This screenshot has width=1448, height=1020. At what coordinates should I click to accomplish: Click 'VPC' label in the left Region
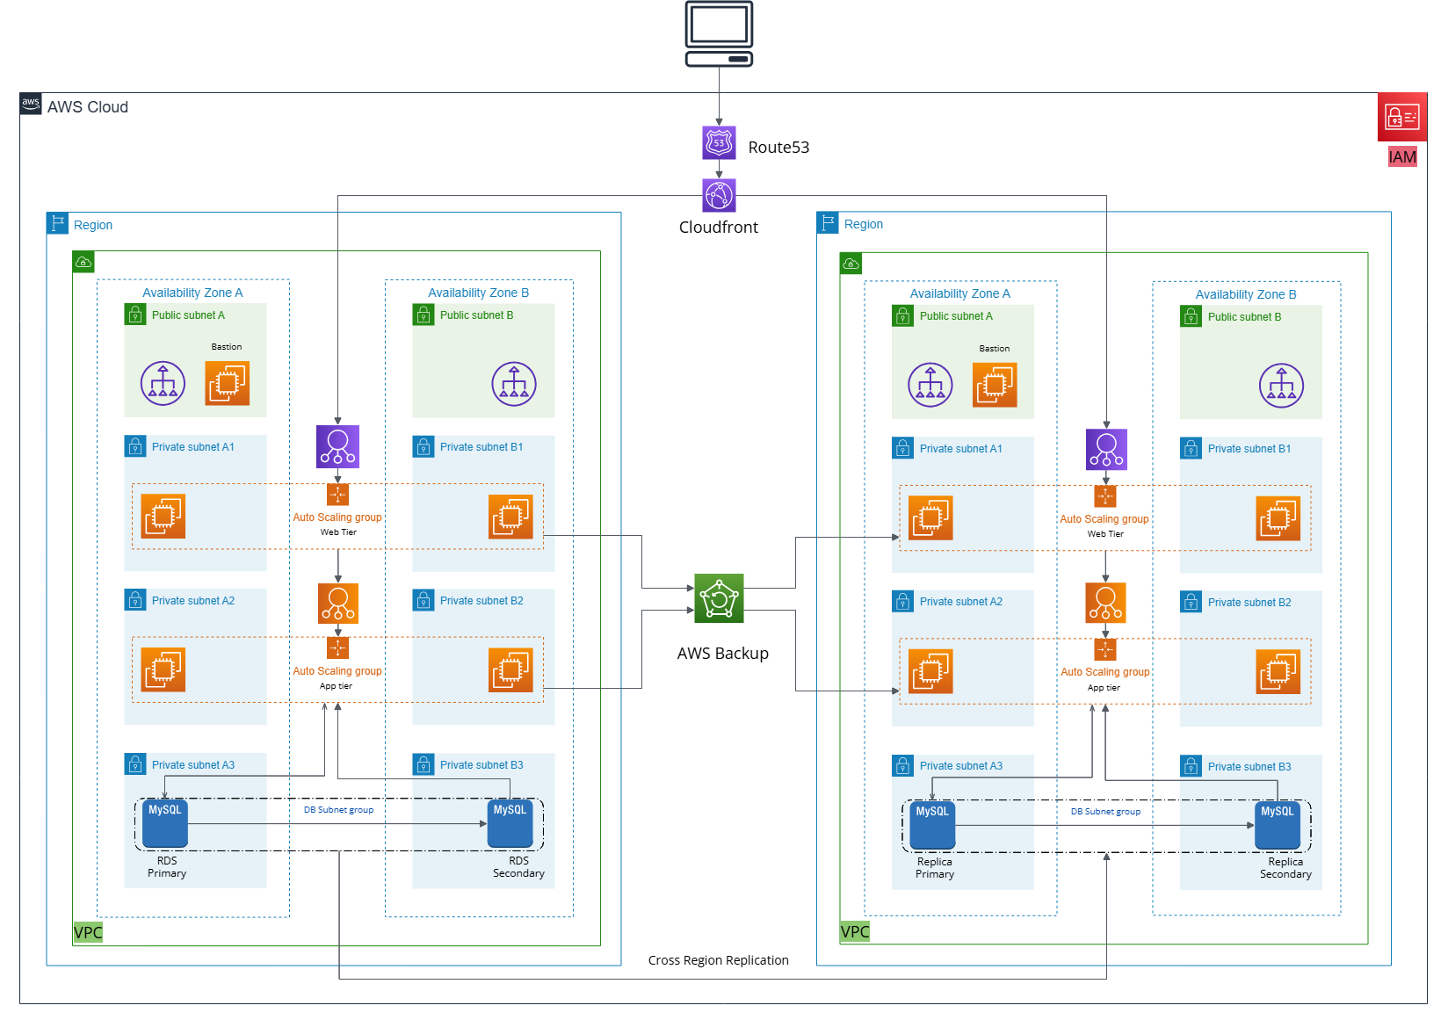(x=88, y=933)
